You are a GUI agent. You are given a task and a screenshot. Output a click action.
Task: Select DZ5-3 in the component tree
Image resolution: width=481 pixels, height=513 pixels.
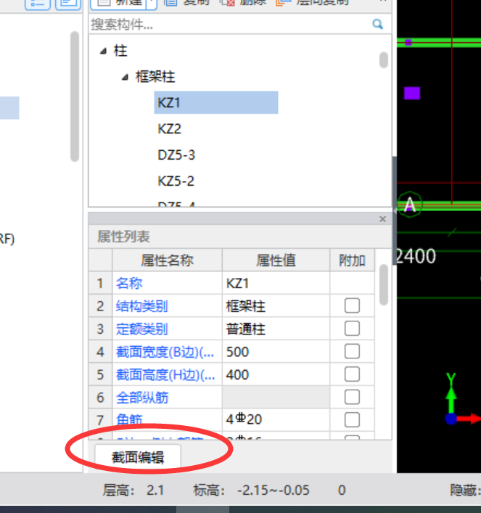176,155
